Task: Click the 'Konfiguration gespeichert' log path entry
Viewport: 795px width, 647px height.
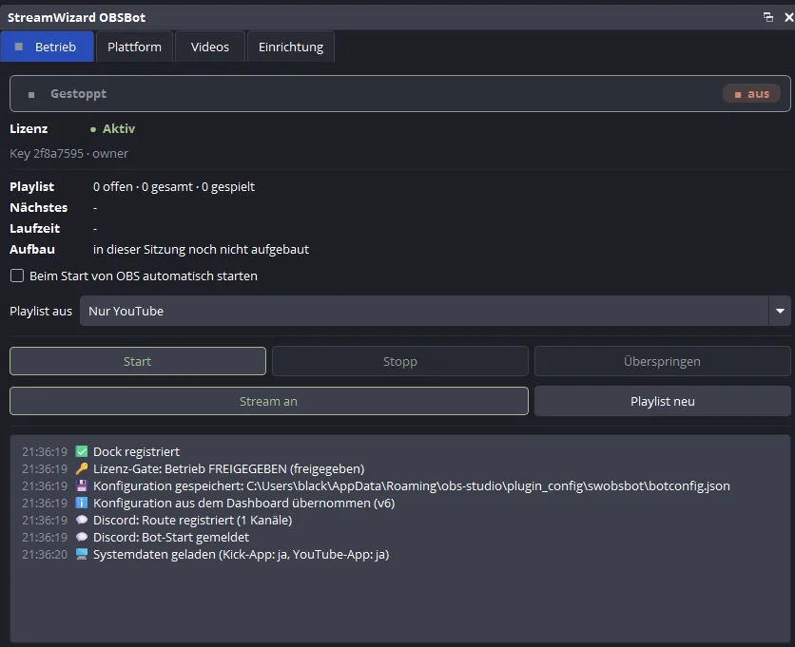Action: coord(412,485)
